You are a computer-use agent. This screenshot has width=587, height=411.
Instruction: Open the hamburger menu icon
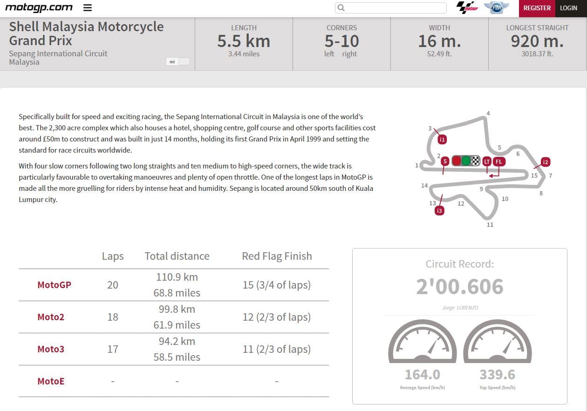coord(87,8)
